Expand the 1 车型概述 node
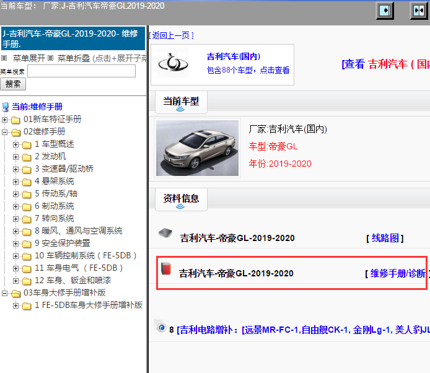 click(15, 144)
